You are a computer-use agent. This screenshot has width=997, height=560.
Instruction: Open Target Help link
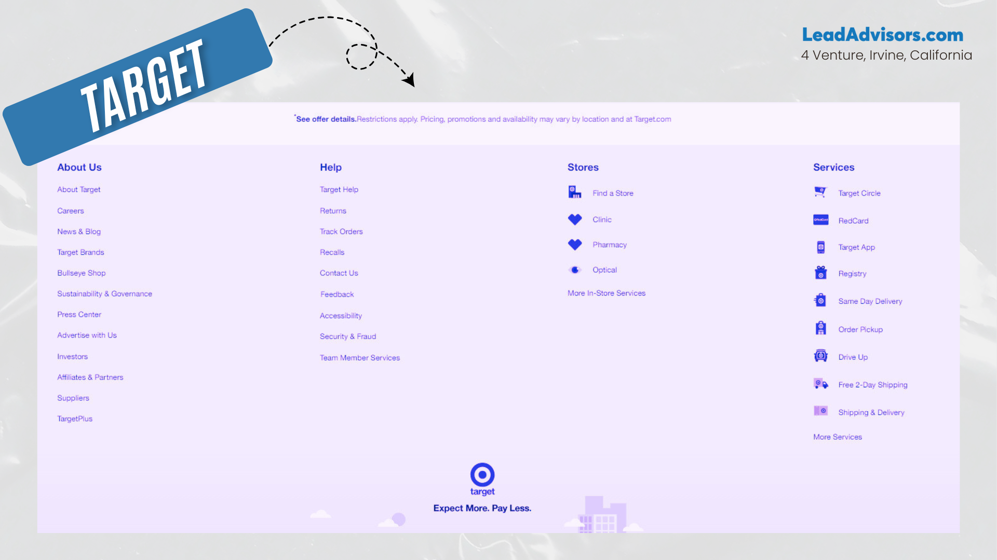[339, 190]
